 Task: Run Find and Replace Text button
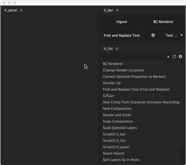[x=122, y=35]
